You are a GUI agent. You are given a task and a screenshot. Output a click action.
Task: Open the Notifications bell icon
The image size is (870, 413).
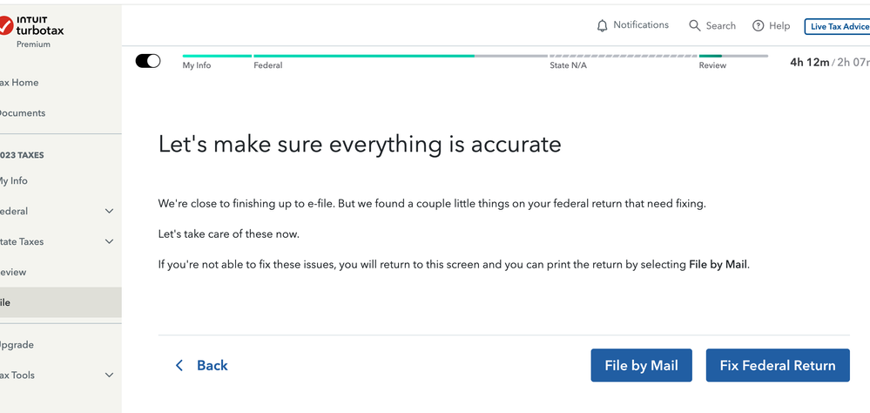point(602,25)
